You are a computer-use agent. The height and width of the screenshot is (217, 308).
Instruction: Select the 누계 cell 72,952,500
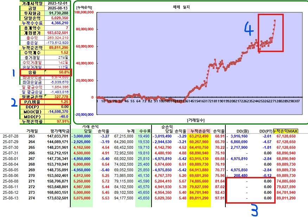tap(123, 153)
